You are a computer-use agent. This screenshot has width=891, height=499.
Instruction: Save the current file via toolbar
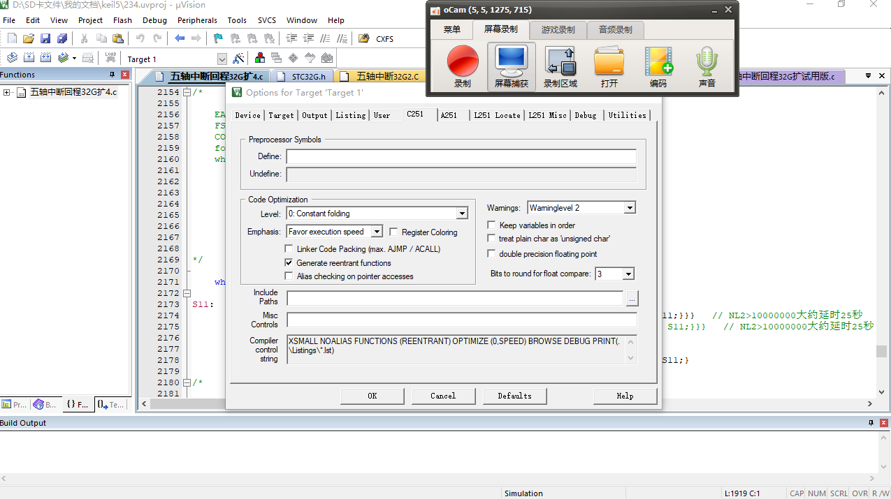[45, 38]
